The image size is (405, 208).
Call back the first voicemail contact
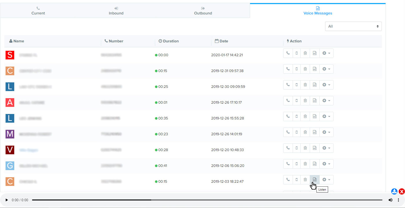[288, 53]
